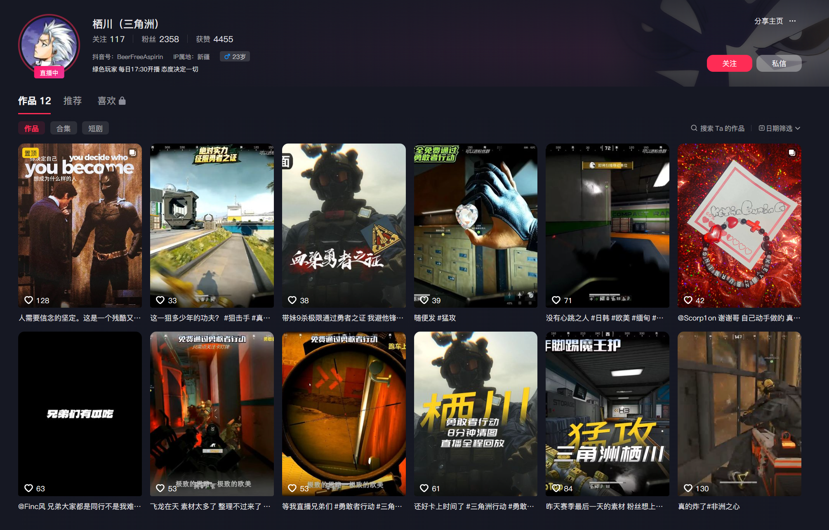Expand the 置顶 pinned video label
Image resolution: width=829 pixels, height=530 pixels.
(x=30, y=152)
